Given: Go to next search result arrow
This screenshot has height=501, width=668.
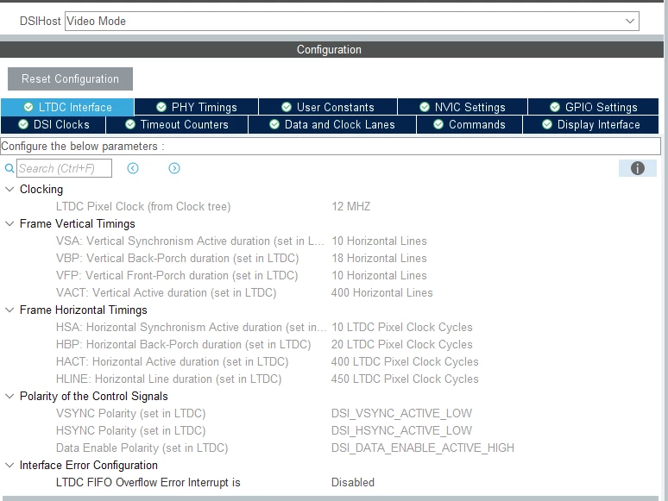Looking at the screenshot, I should pos(174,168).
